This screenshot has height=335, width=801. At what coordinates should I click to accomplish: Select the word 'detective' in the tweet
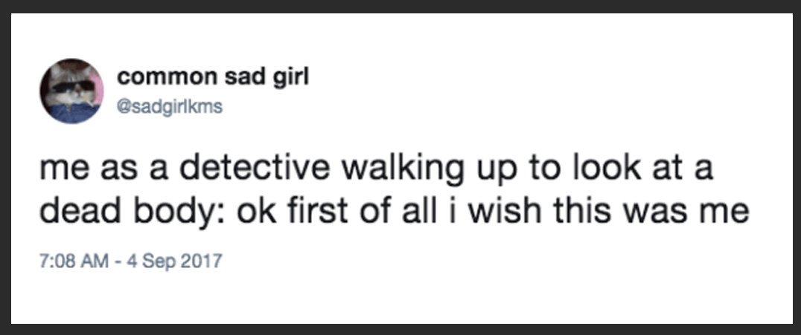click(x=255, y=170)
